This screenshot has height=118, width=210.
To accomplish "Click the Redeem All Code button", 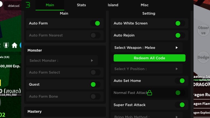I will 150,58.
